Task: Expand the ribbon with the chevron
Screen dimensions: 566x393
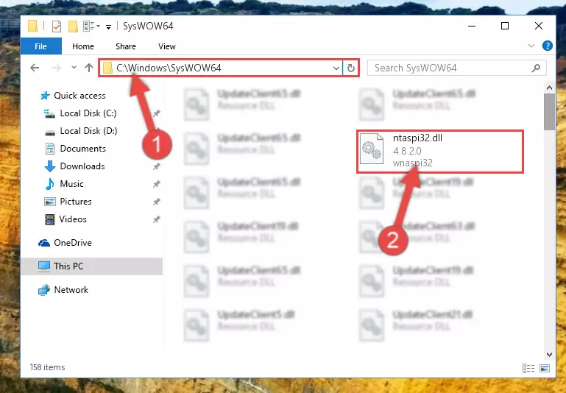Action: pyautogui.click(x=531, y=46)
